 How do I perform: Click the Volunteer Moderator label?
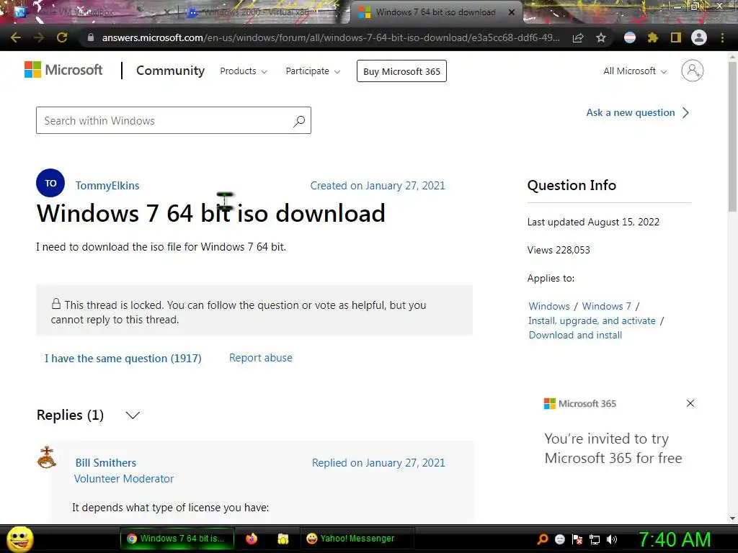coord(124,479)
